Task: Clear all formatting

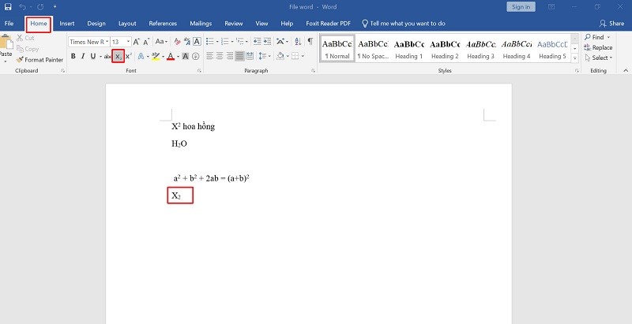Action: [x=177, y=42]
